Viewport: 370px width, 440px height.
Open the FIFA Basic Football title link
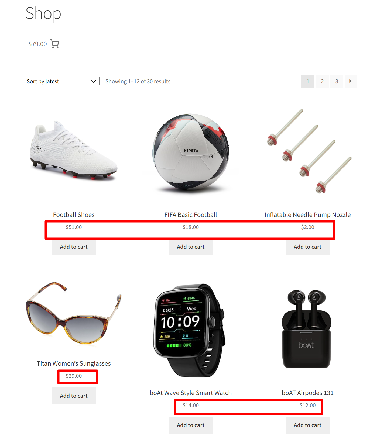[191, 215]
